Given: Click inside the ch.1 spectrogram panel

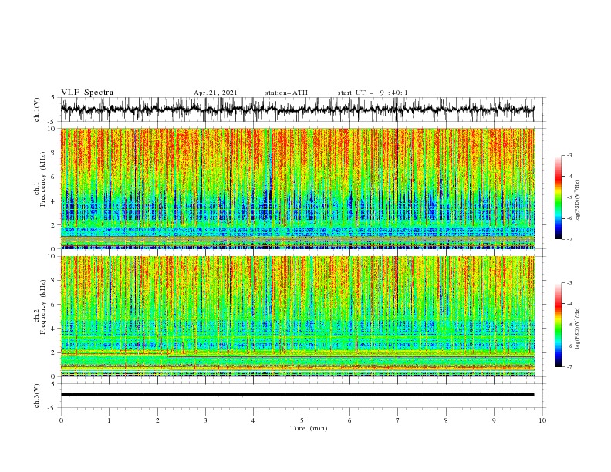Looking at the screenshot, I should point(297,188).
